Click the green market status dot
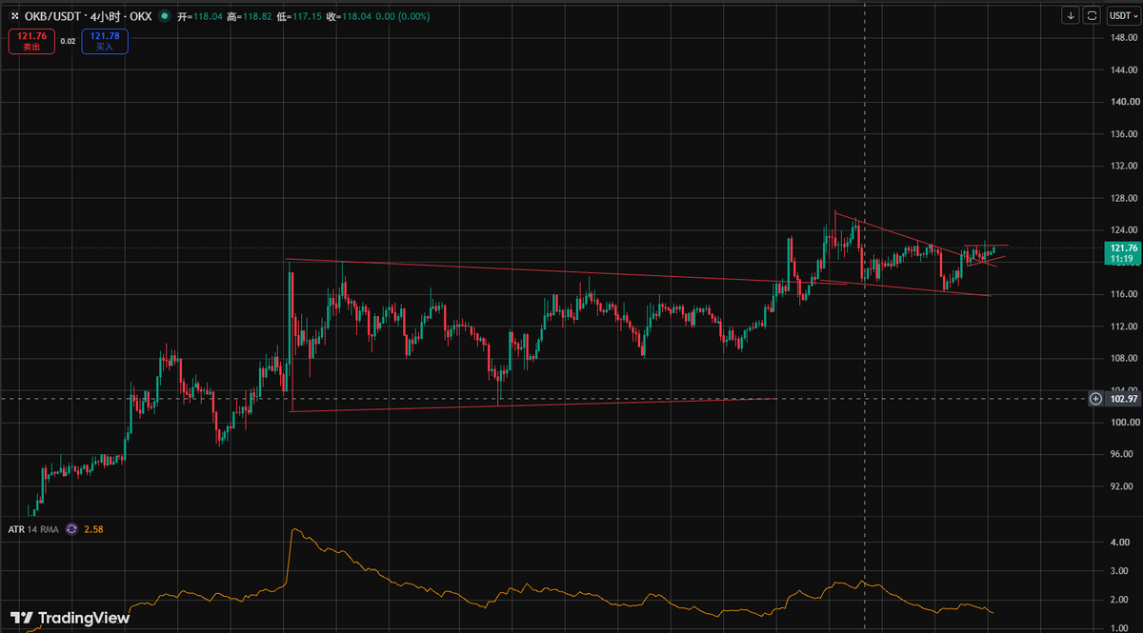Screen dimensions: 1143x633 pos(164,16)
